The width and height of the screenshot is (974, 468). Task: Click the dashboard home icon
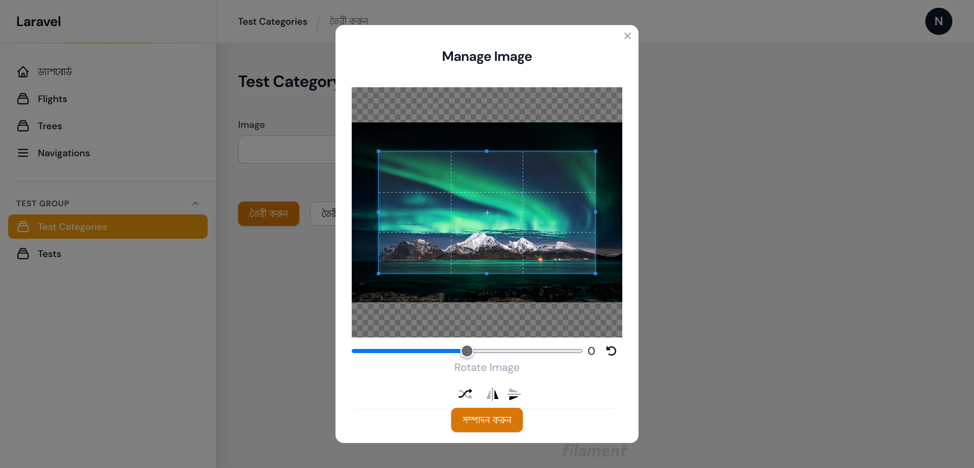tap(23, 71)
